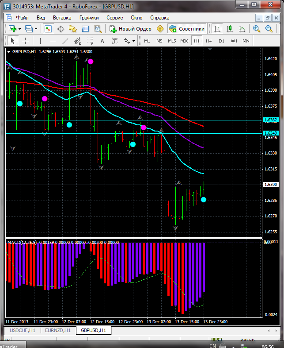
Task: Click the Profiles toolbar icon
Action: (29, 29)
